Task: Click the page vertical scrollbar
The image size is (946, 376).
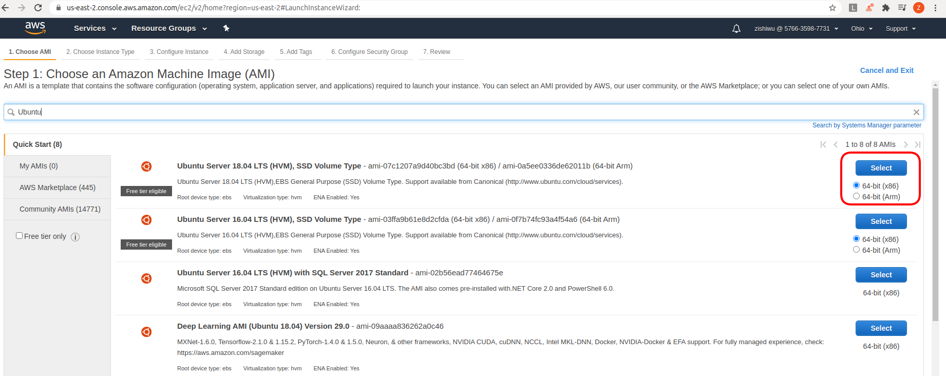Action: click(935, 205)
